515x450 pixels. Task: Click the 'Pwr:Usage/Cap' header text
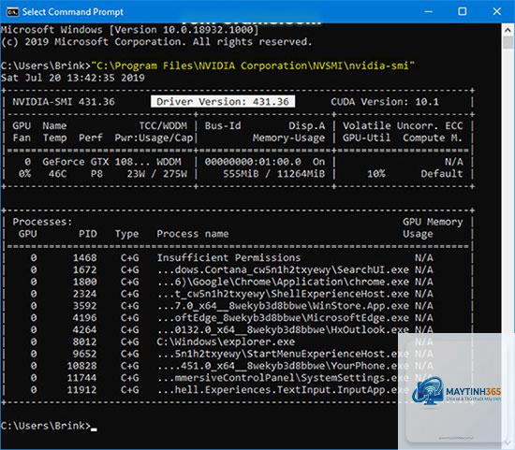tap(154, 138)
